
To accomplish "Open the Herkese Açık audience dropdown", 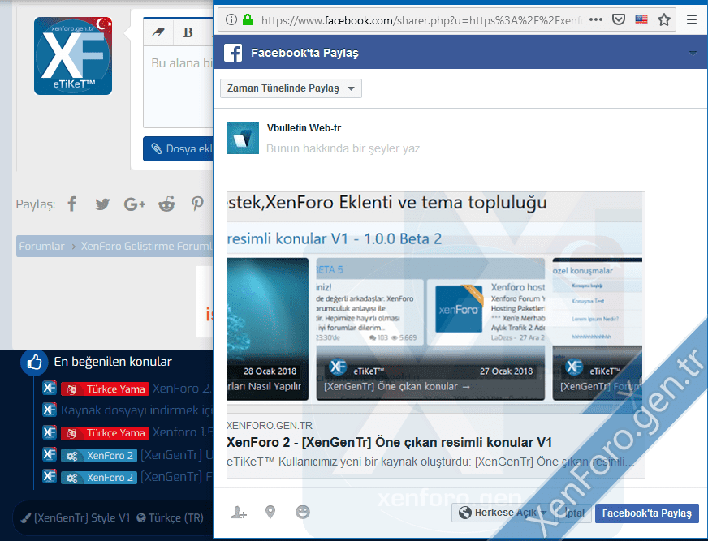I will (x=503, y=513).
